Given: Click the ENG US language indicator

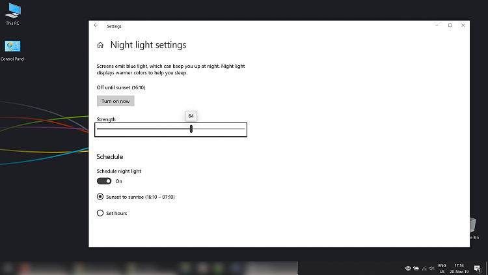Looking at the screenshot, I should point(442,268).
